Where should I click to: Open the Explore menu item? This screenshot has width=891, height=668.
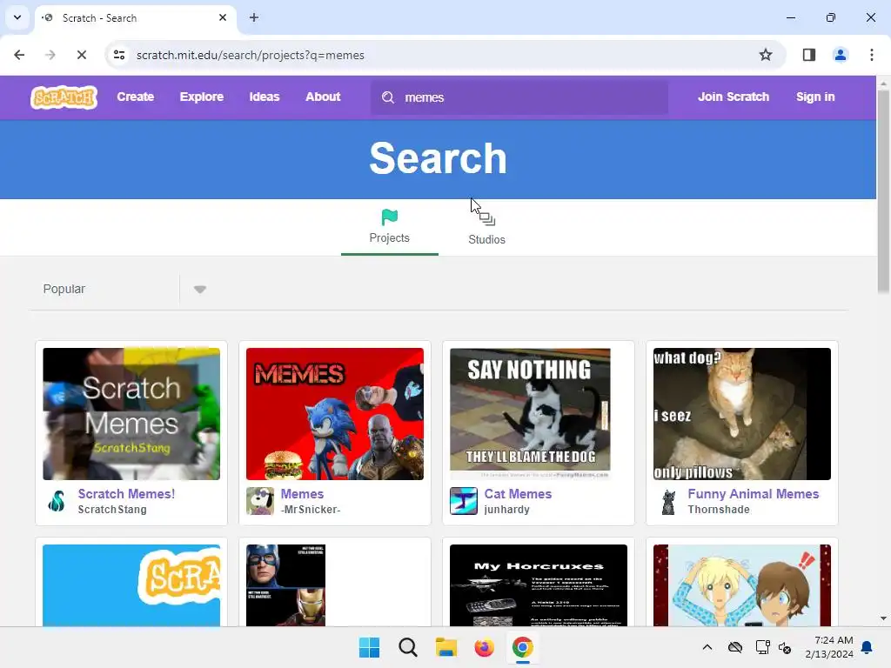coord(202,97)
